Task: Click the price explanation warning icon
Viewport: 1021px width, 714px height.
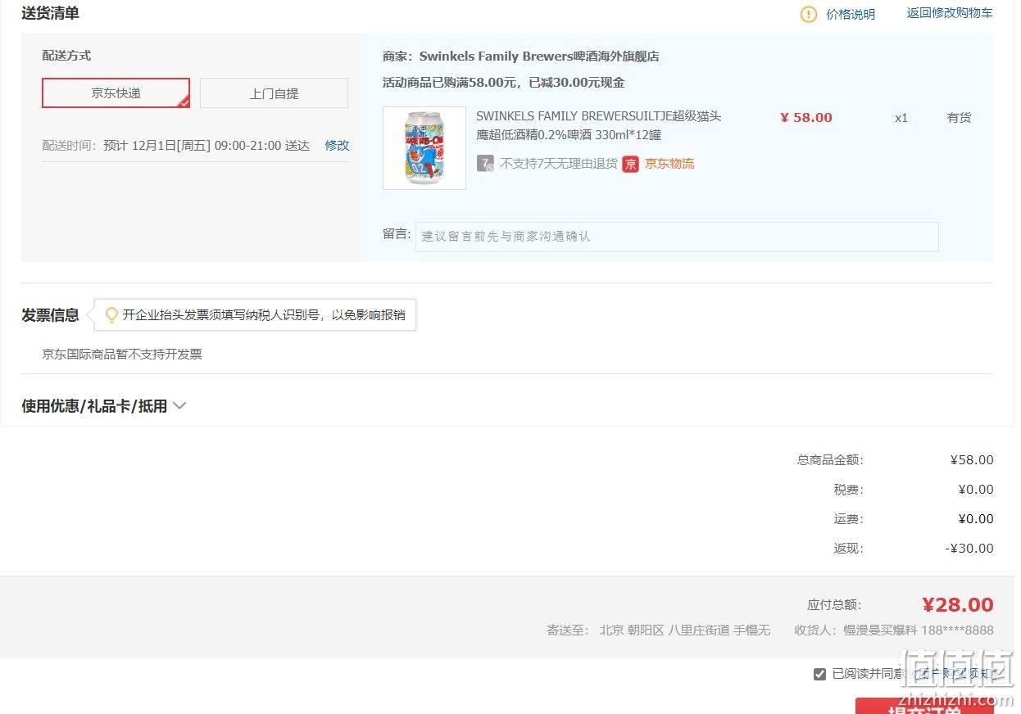Action: (809, 14)
